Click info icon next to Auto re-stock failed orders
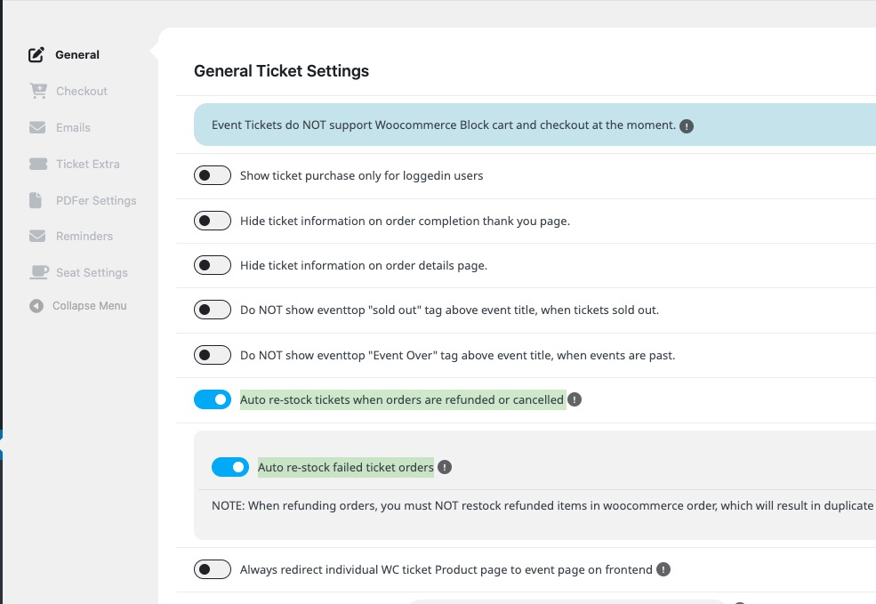 tap(445, 467)
